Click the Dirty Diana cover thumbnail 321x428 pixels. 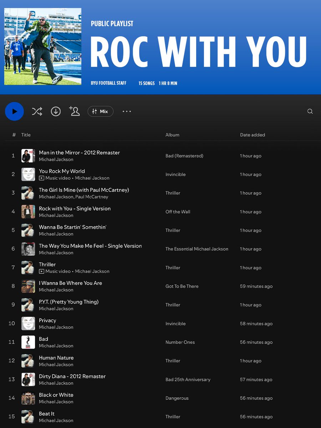28,379
